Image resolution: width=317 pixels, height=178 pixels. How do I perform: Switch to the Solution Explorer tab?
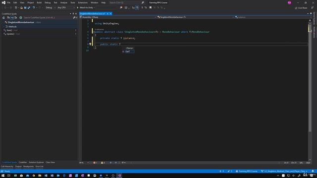[x=36, y=163]
